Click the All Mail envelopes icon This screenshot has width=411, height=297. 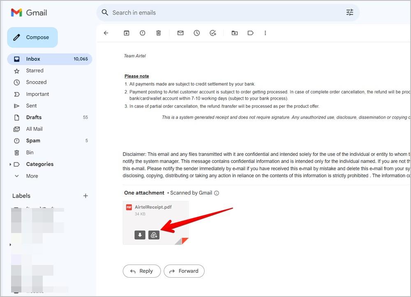pos(16,129)
